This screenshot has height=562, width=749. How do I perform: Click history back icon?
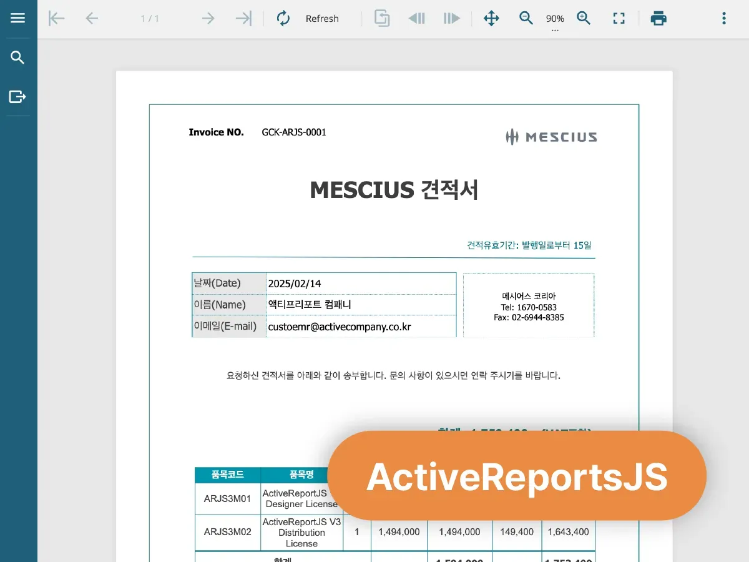[x=417, y=19]
